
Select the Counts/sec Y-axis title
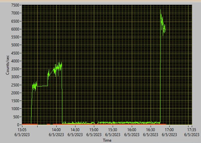[8, 65]
